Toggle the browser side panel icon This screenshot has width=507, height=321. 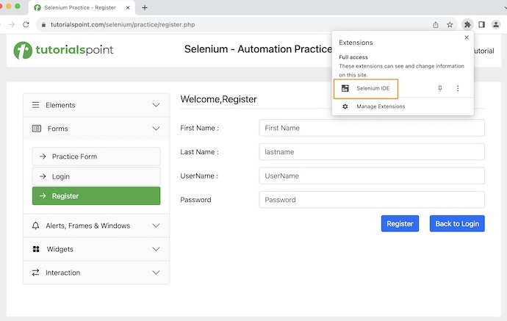(481, 24)
